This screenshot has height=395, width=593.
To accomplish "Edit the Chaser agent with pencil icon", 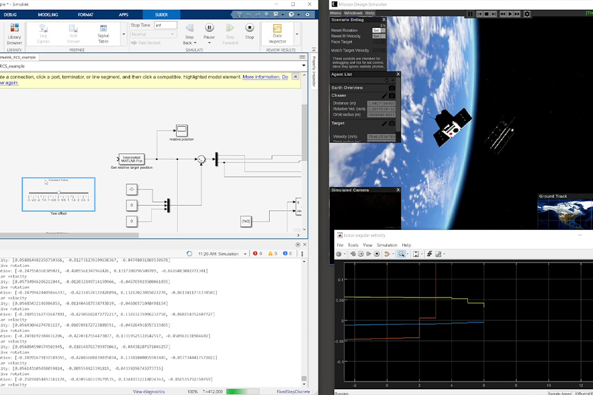I will pos(384,96).
